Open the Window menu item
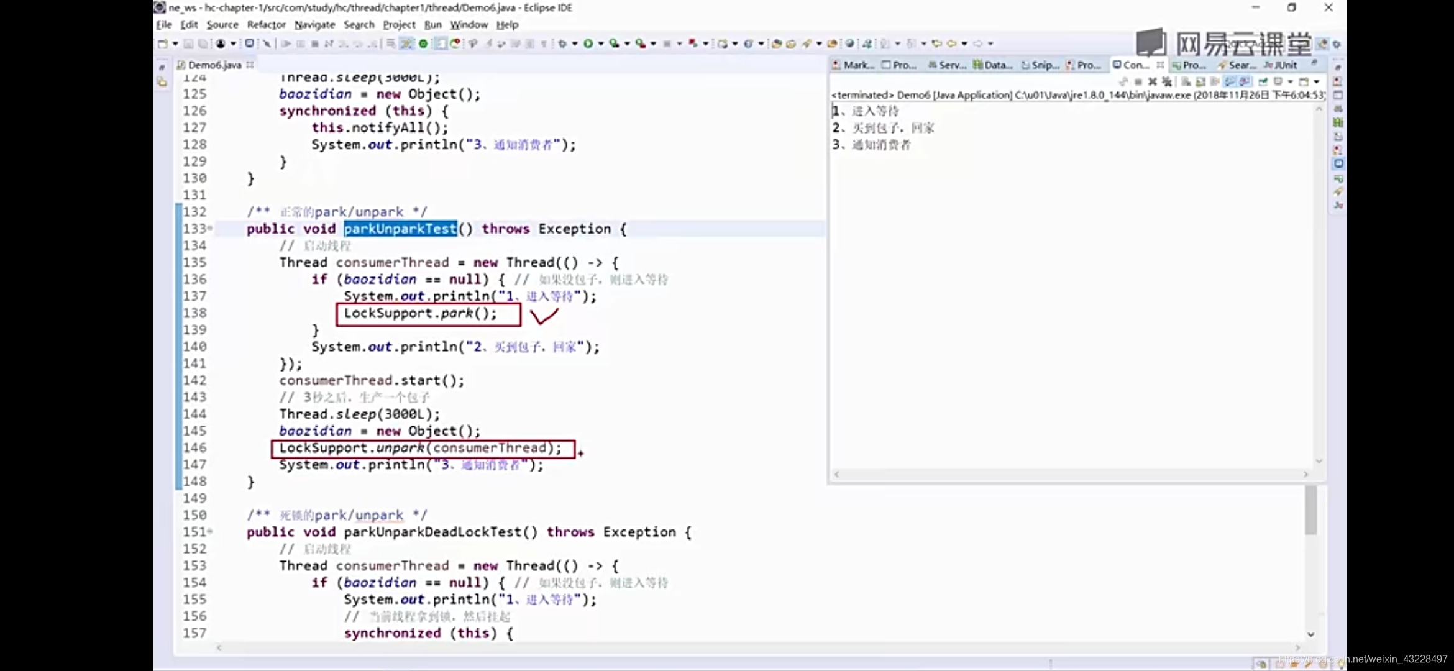Screen dimensions: 1454x671 469,25
